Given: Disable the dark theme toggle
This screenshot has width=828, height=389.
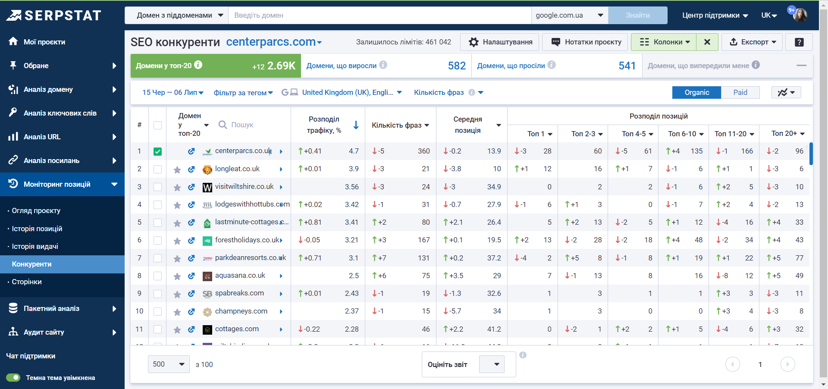Looking at the screenshot, I should [x=13, y=377].
